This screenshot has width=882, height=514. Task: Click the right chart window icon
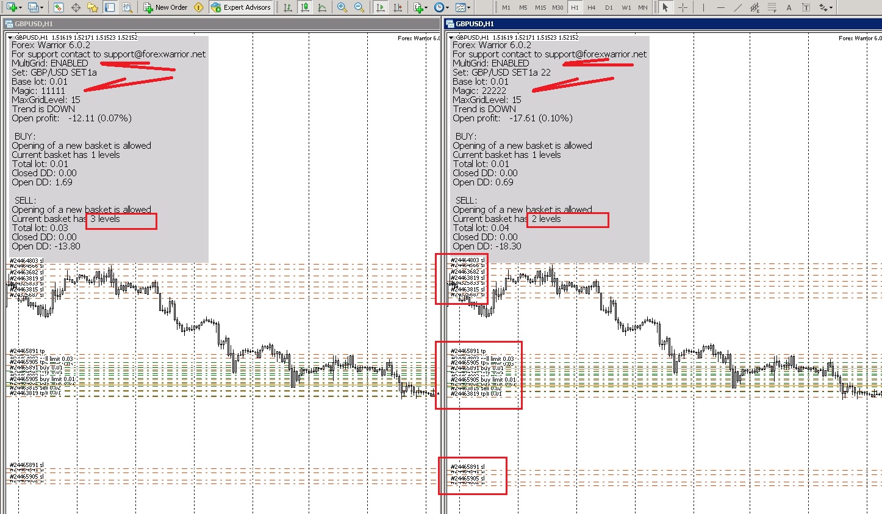coord(450,24)
